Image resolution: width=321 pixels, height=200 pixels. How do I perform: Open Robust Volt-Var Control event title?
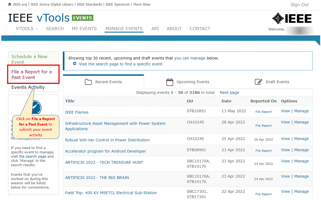(x=107, y=140)
